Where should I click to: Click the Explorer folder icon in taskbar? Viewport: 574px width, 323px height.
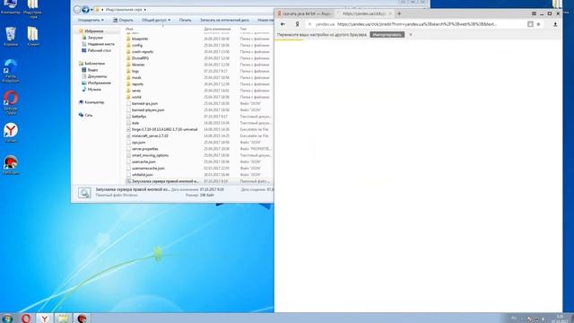[64, 319]
